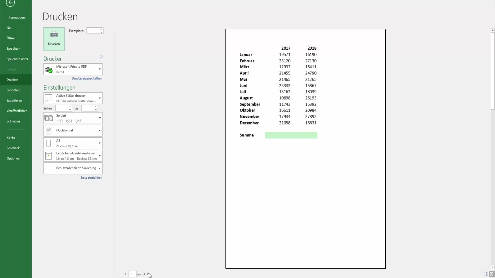Go to Exportieren
Viewport: 495px width, 278px height.
pos(14,100)
